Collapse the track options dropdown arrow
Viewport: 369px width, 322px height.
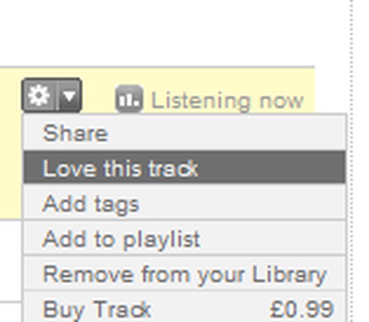tap(69, 96)
